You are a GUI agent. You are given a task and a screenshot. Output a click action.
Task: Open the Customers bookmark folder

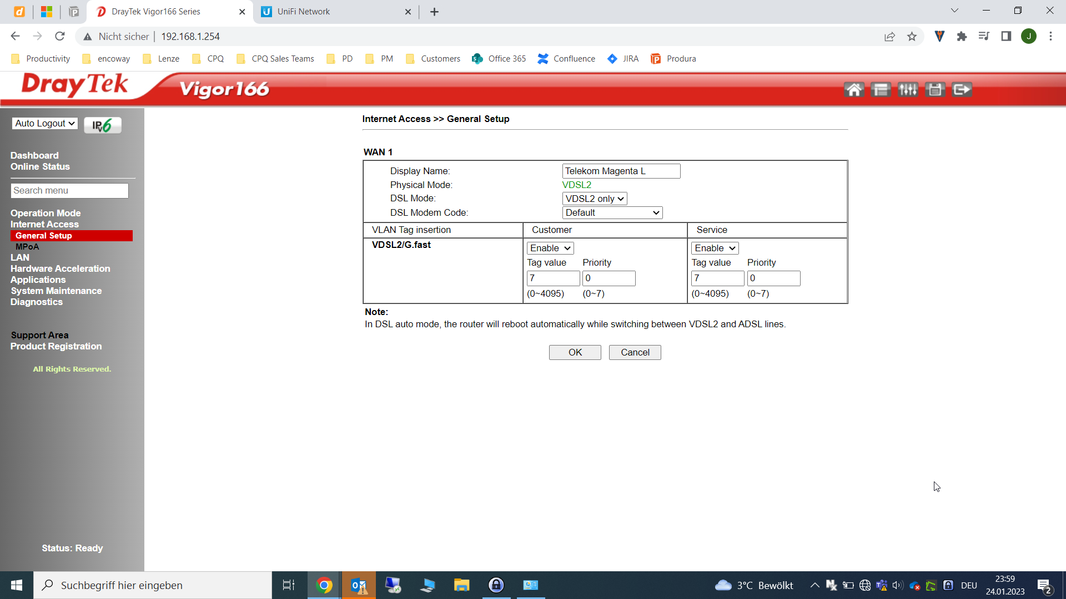pyautogui.click(x=433, y=59)
